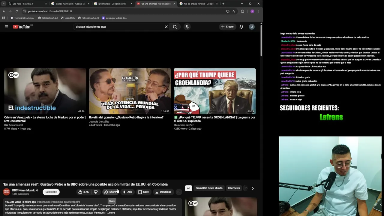The image size is (384, 216).
Task: Open 'The best streaming...' bookmark
Action: (22, 18)
